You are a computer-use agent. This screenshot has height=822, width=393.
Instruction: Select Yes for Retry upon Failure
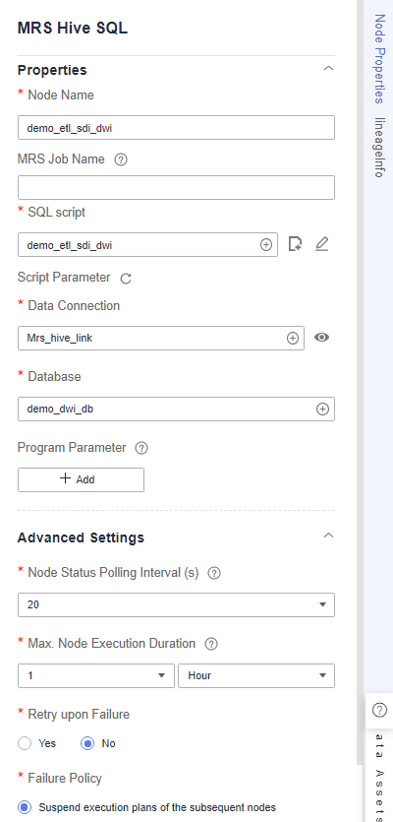(x=25, y=743)
